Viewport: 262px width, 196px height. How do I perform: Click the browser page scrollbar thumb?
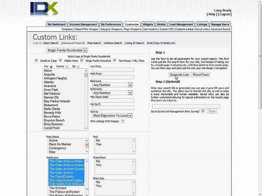260,57
